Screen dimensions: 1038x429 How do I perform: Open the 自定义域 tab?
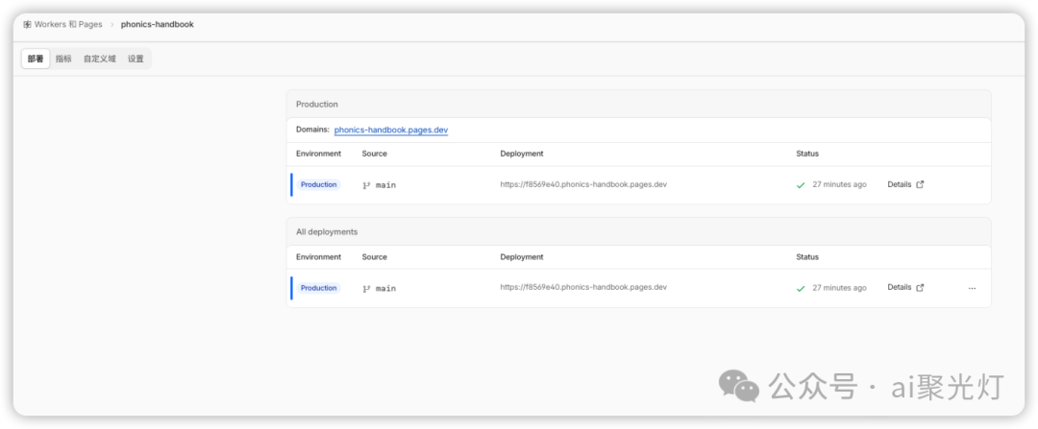[99, 59]
